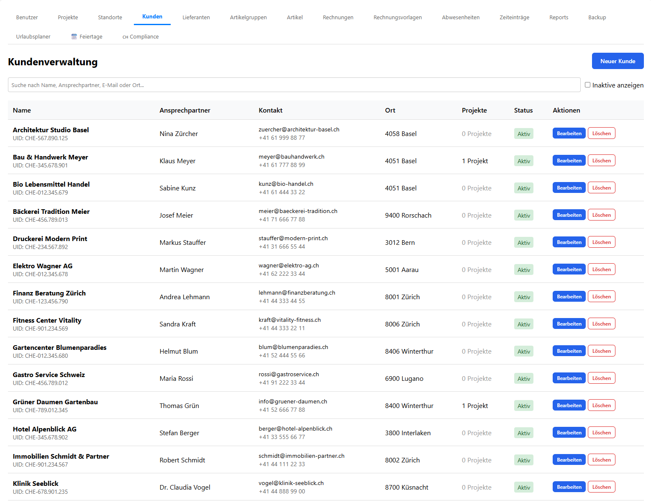This screenshot has height=503, width=651.
Task: Remove the Finanz Beratung Zürich customer
Action: 601,297
